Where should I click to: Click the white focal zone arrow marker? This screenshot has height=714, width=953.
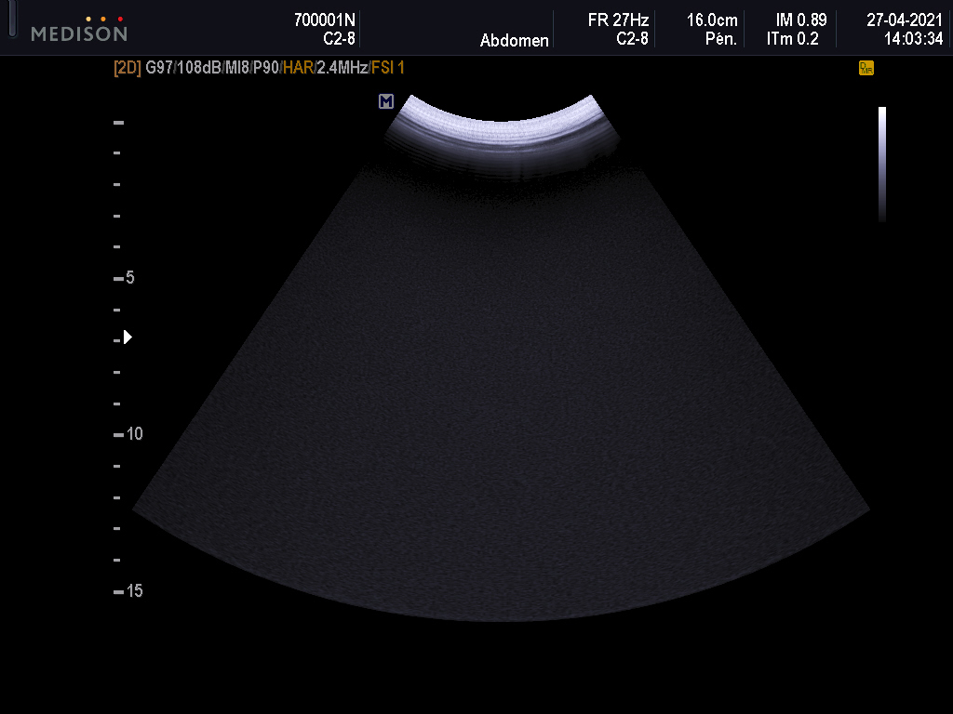[128, 337]
